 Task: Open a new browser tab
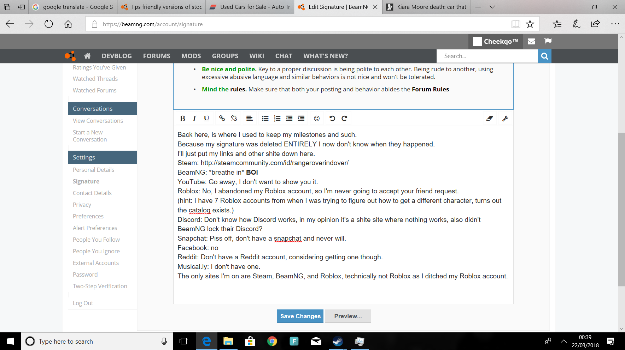[478, 7]
